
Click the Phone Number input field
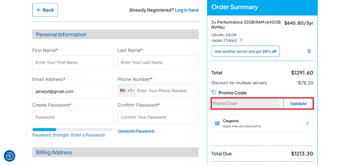[167, 91]
